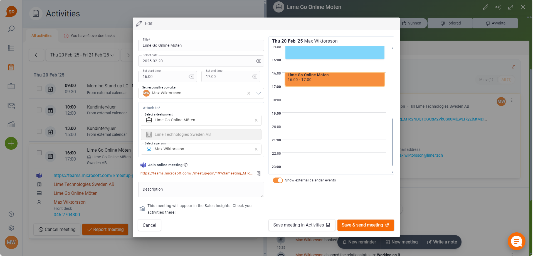Click Save & send meeting

point(366,225)
